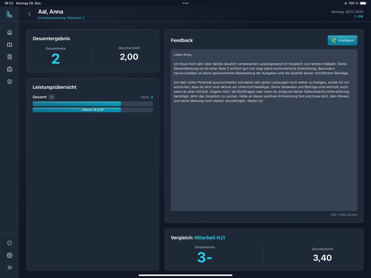Click the Klasse average 2,00 bar
The image size is (371, 278).
[92, 110]
